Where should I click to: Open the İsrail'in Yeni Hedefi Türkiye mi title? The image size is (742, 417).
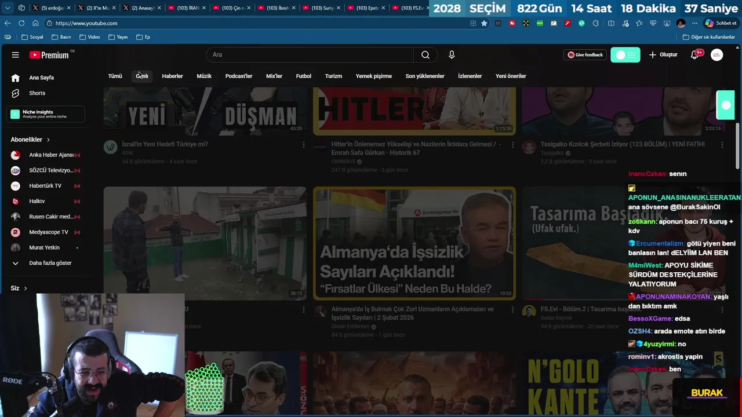point(165,144)
